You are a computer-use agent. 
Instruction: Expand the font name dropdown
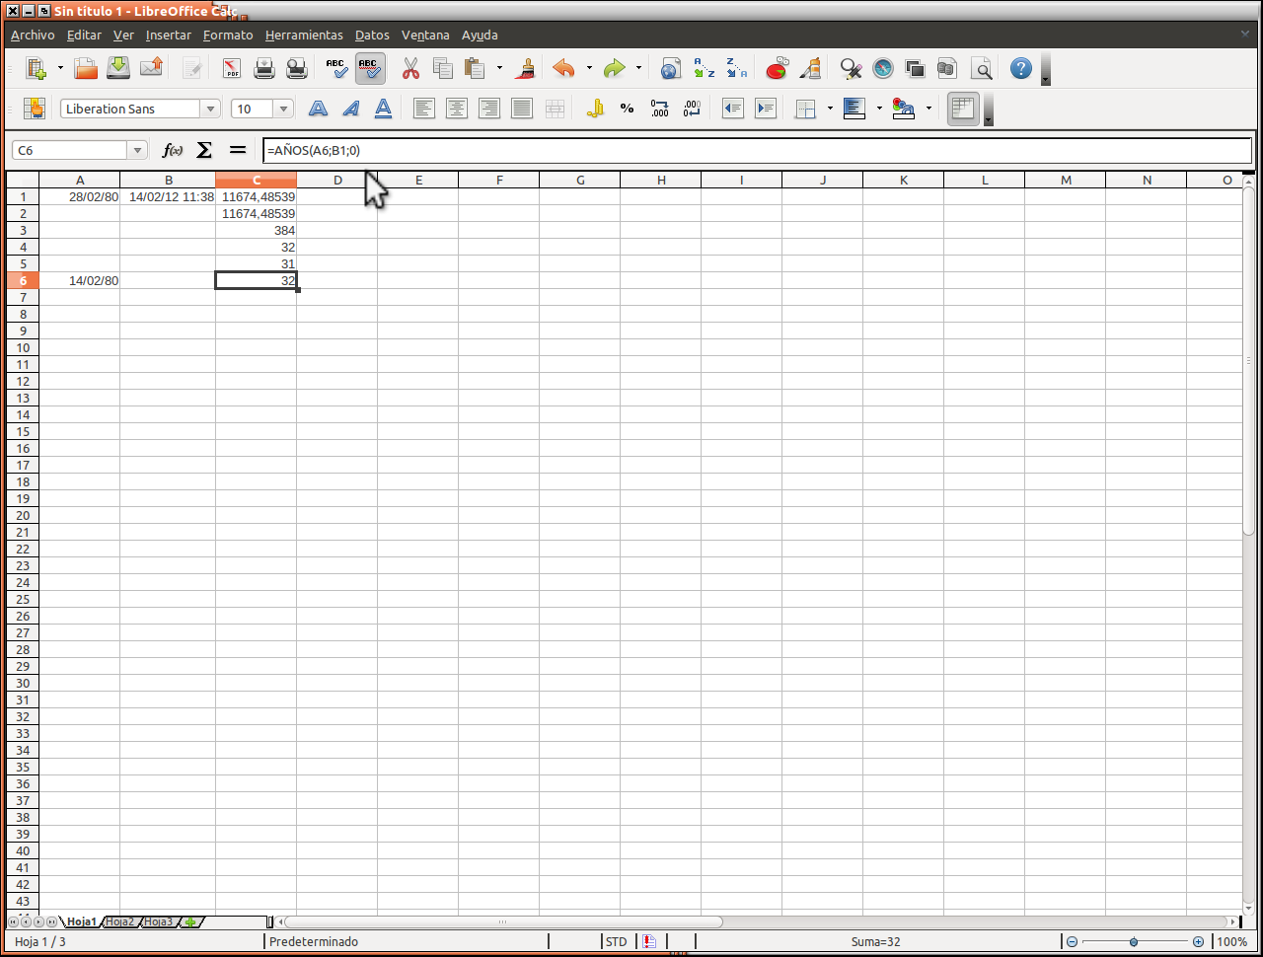210,109
